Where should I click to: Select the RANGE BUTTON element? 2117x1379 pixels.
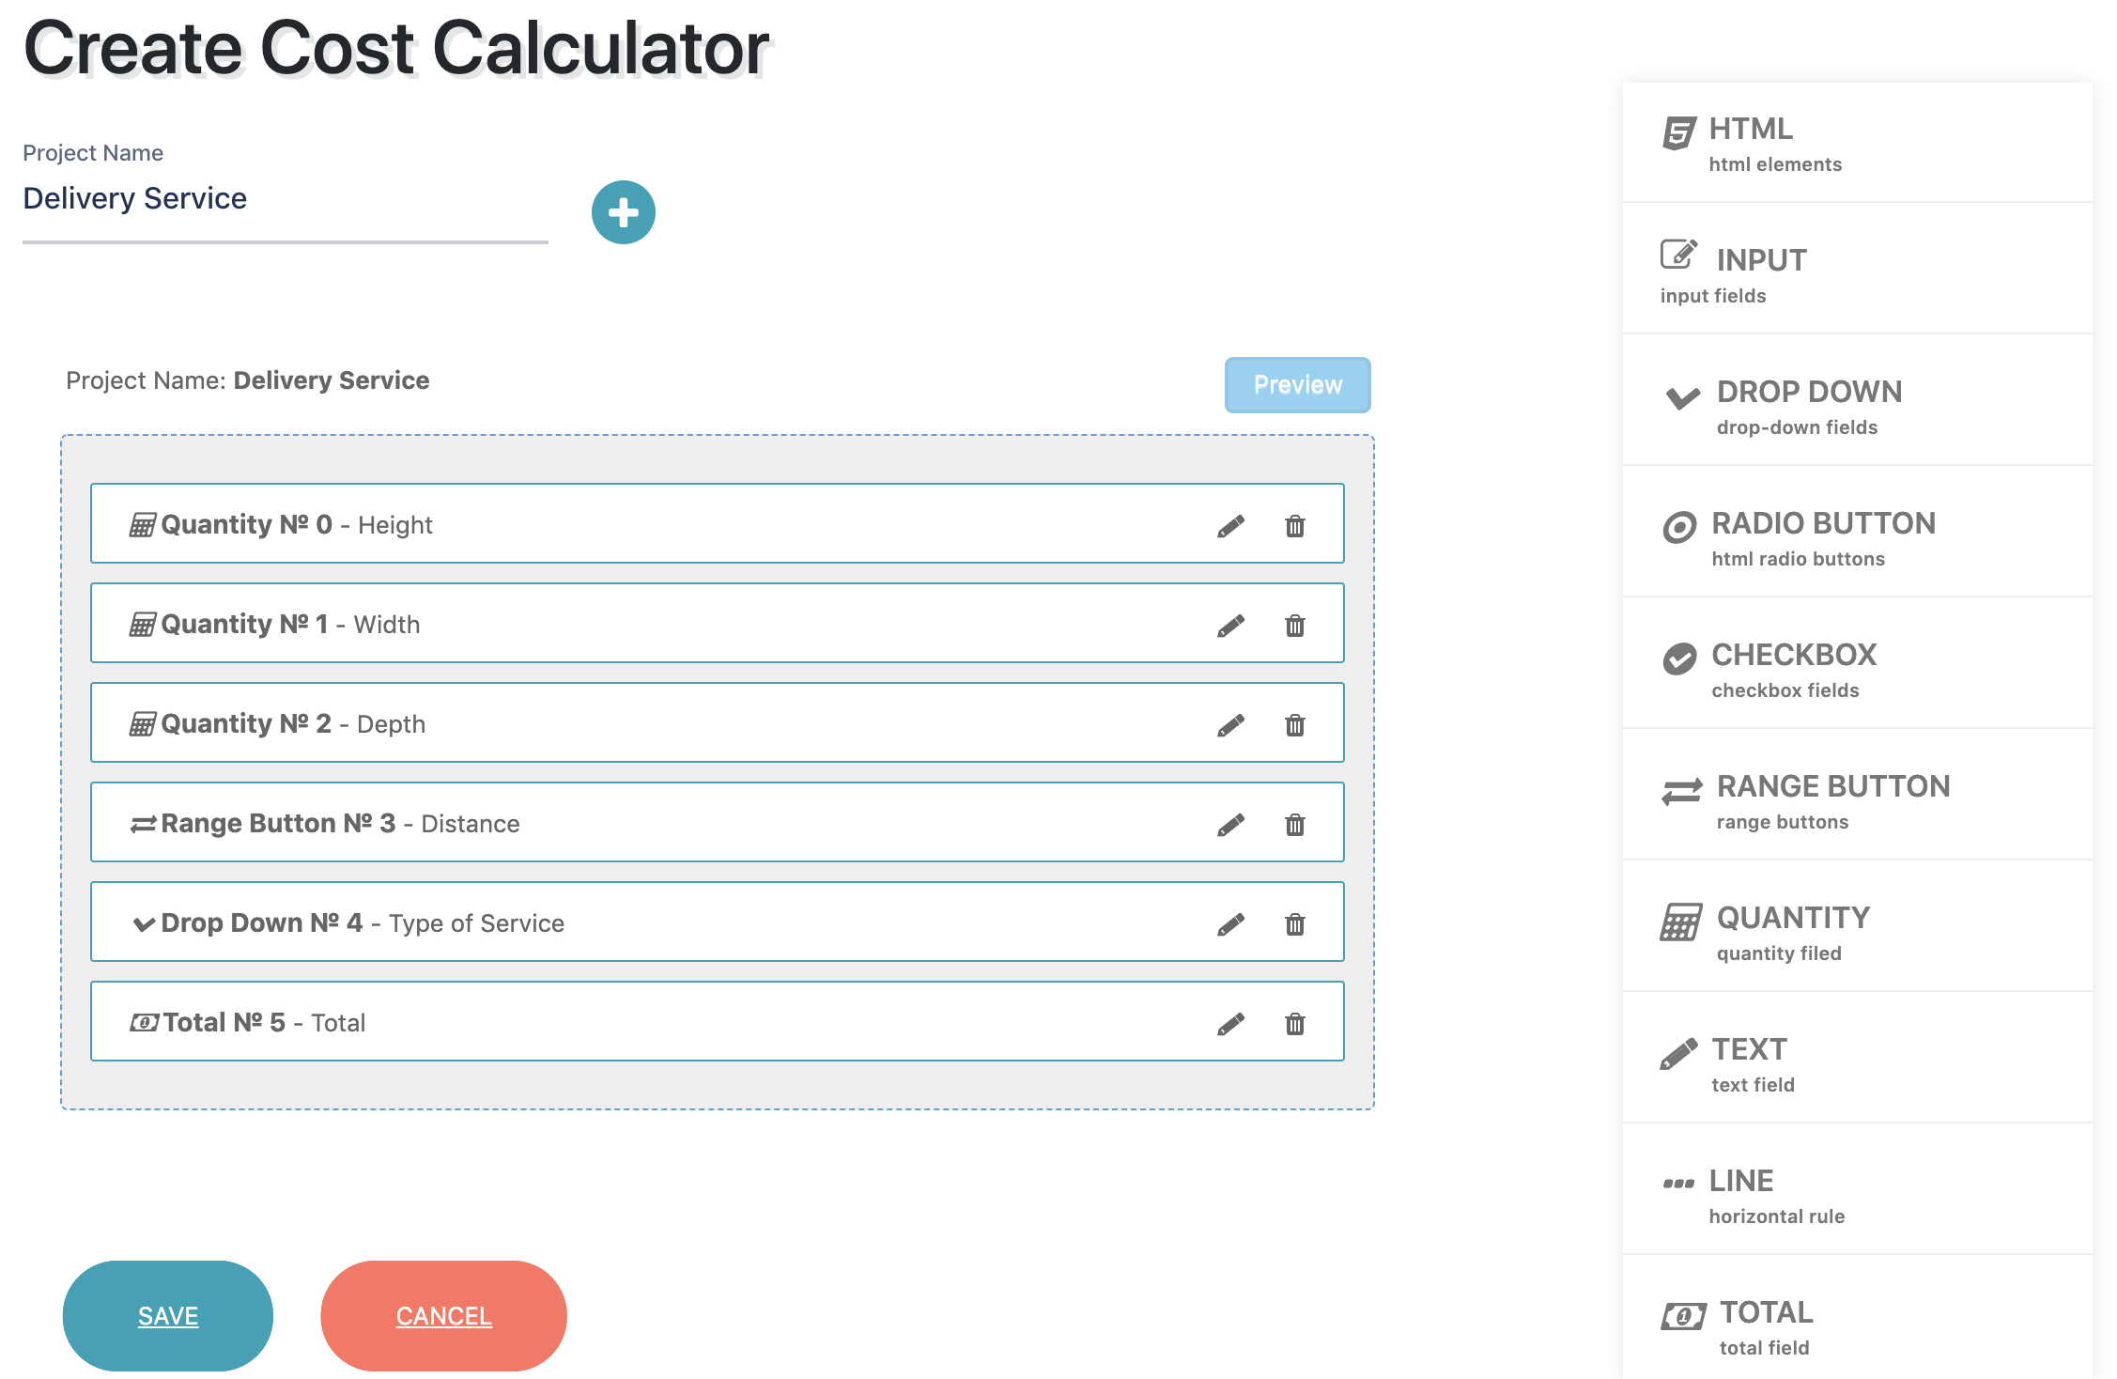click(1857, 795)
